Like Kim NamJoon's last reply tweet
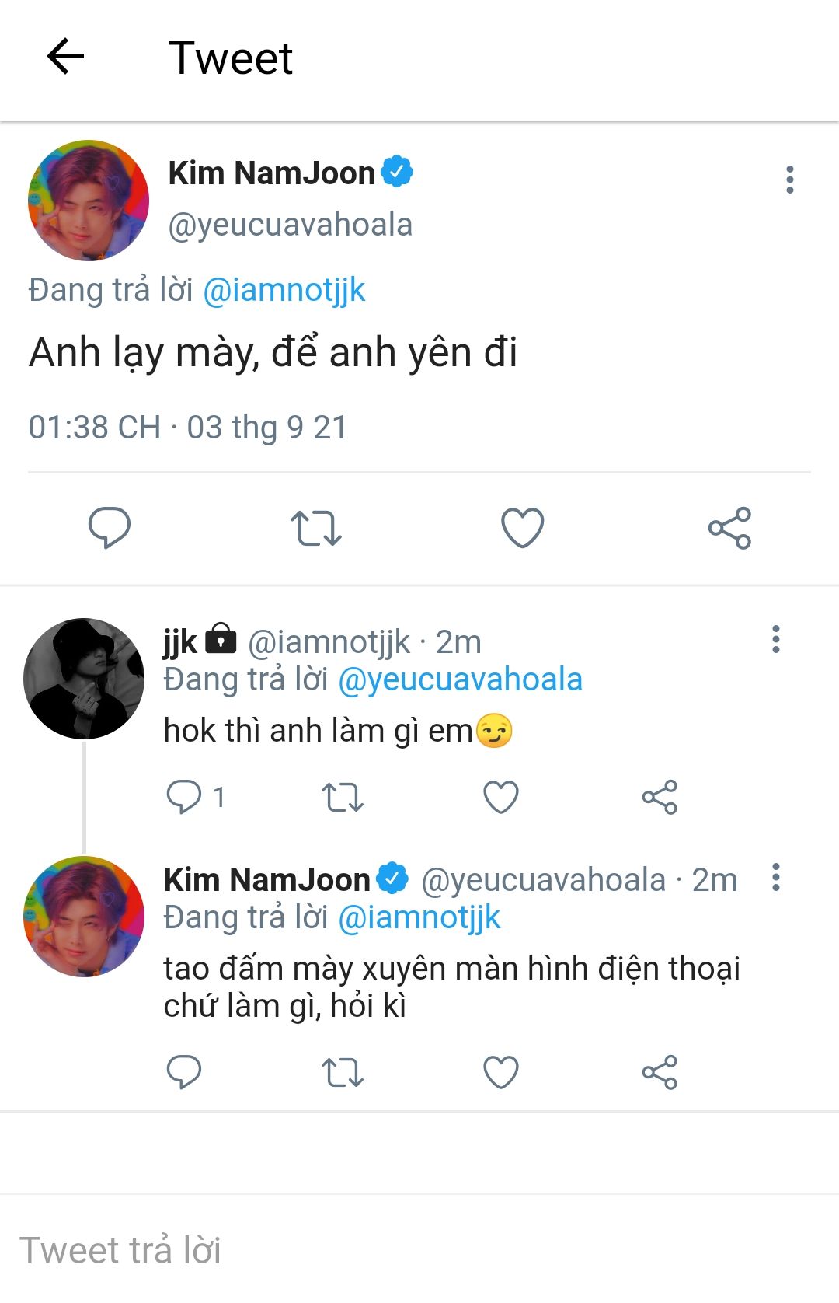This screenshot has width=839, height=1303. pyautogui.click(x=501, y=1072)
